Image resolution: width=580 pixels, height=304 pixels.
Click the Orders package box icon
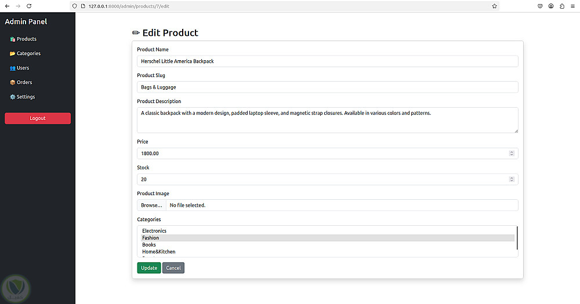12,83
